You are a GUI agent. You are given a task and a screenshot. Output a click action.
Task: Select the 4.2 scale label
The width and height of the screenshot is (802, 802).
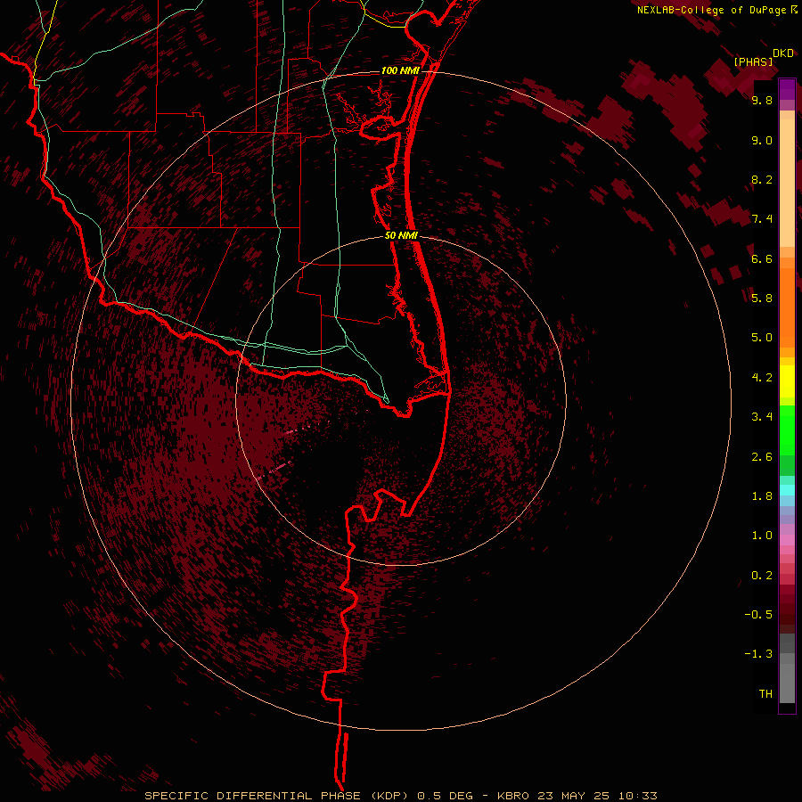(762, 377)
